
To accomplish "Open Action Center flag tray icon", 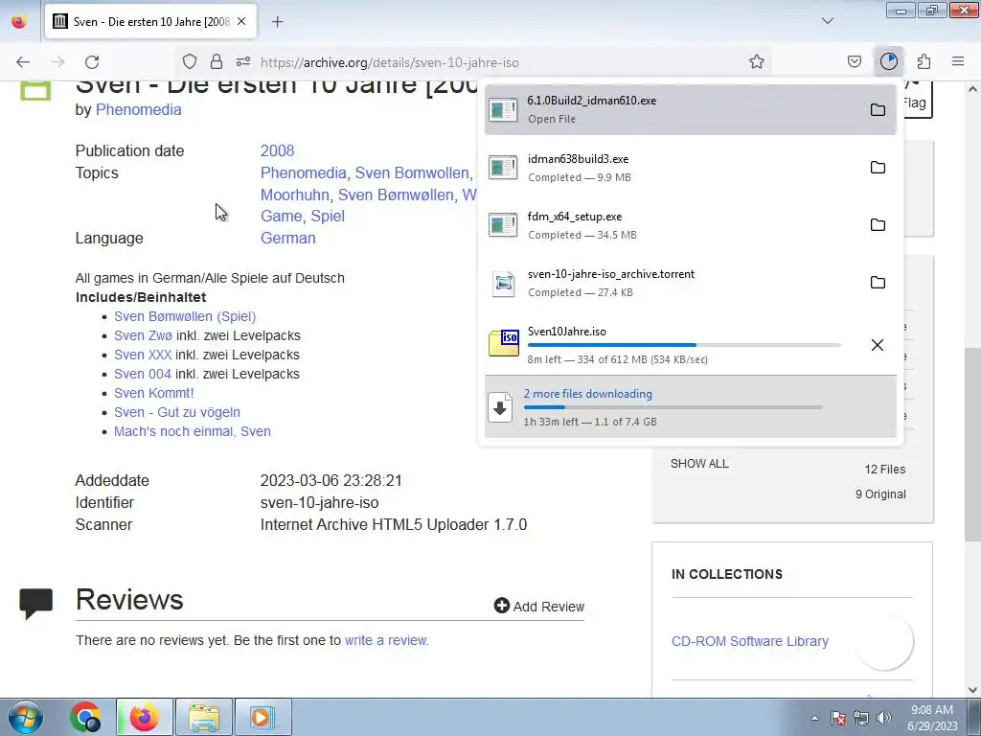I will coord(837,718).
